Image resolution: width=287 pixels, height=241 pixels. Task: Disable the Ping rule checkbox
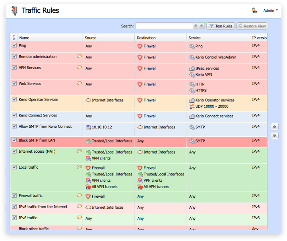pyautogui.click(x=14, y=46)
